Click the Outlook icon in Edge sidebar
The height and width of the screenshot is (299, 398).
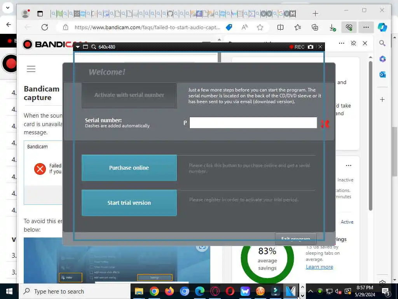point(382,74)
